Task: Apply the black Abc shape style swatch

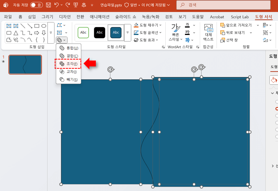Action: (x=99, y=32)
